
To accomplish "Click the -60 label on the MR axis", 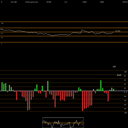I will coord(125,105).
